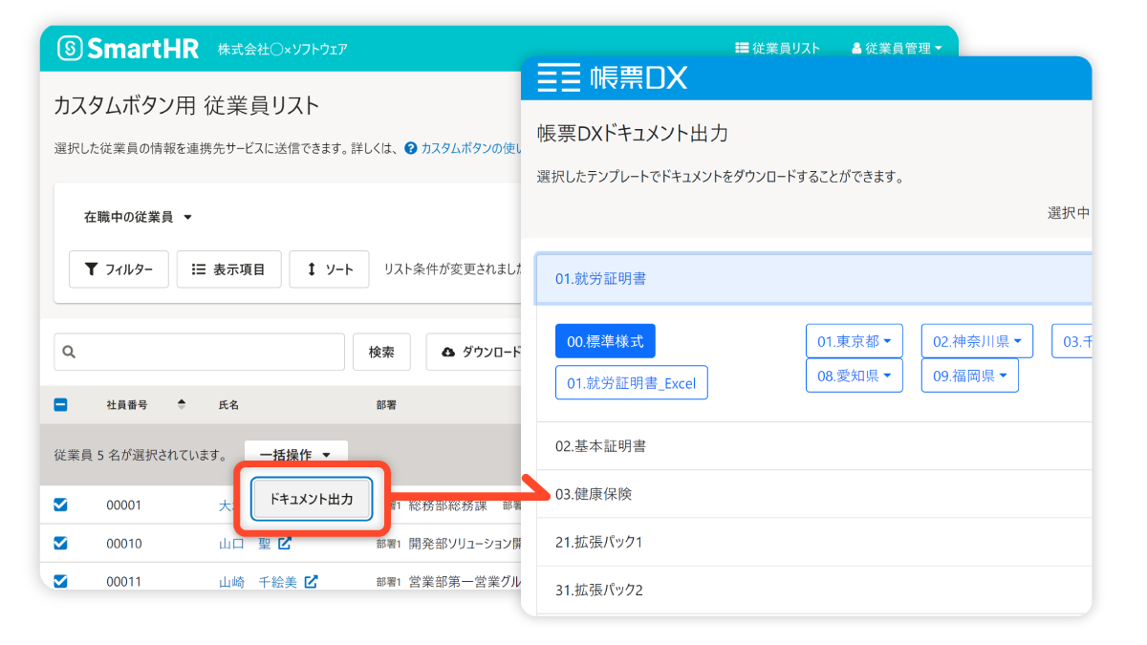Click the ドキュメント出力 button

click(312, 499)
